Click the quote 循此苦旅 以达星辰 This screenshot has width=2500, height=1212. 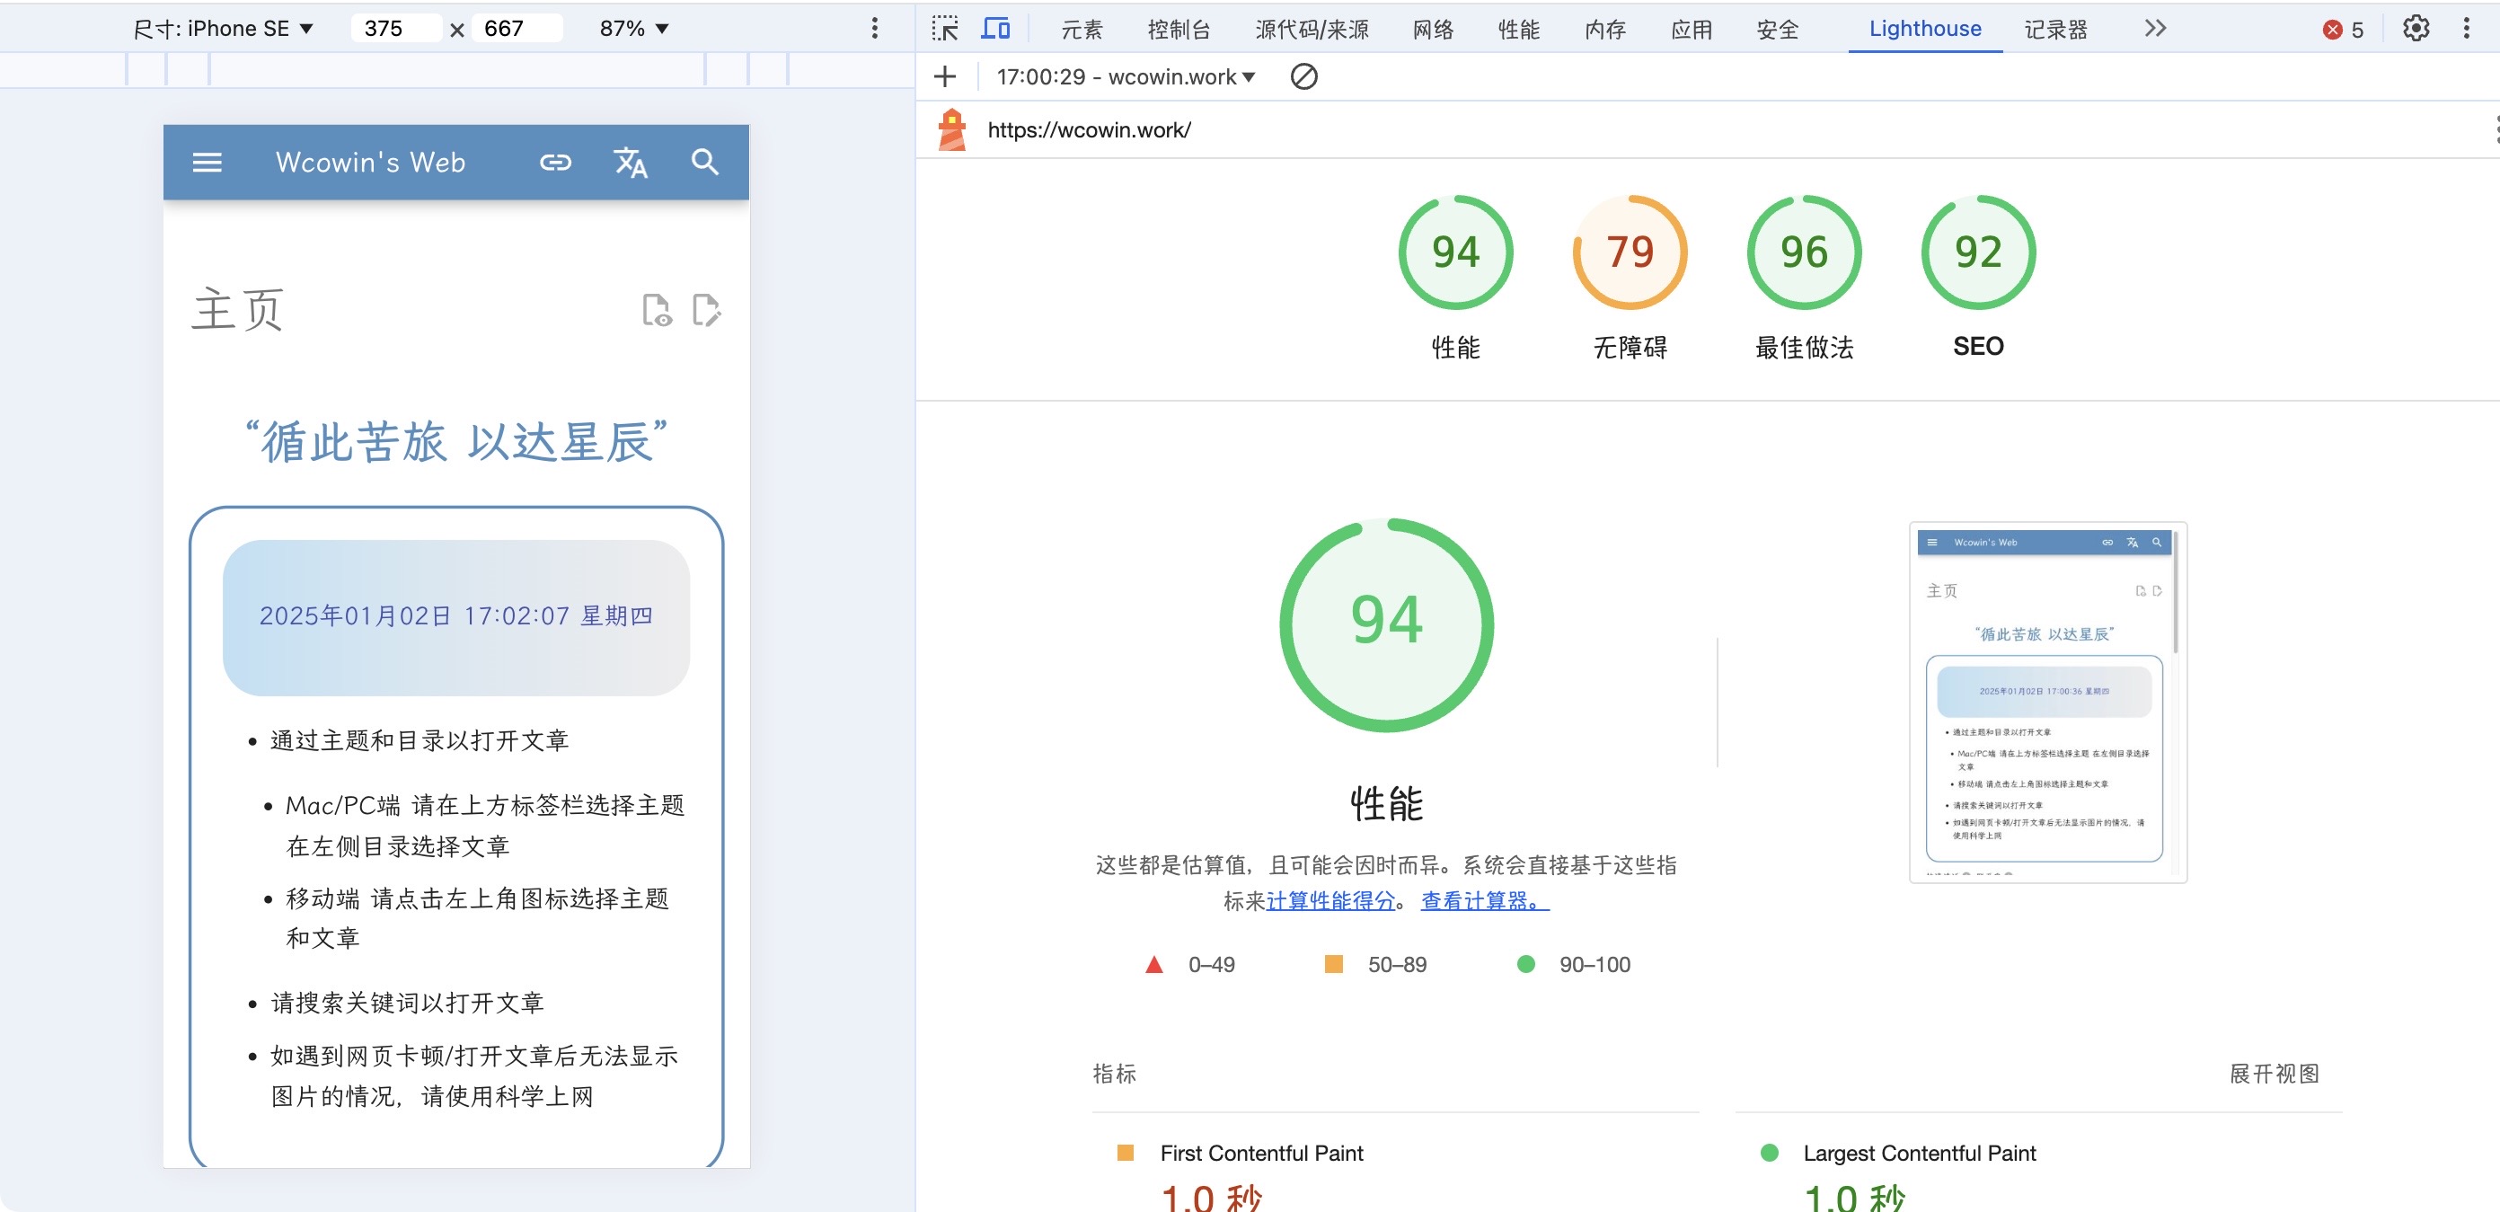coord(456,441)
